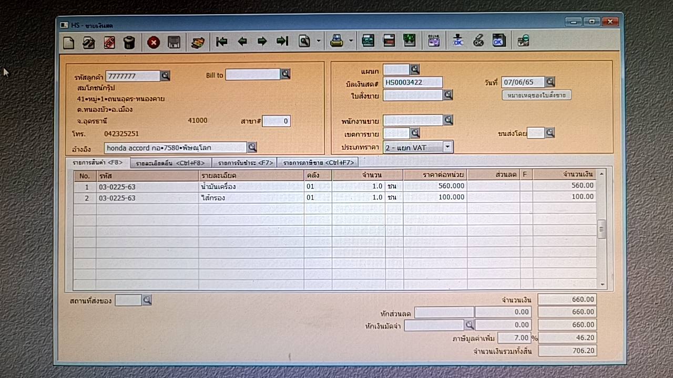Click the reference field with honda accord

(176, 148)
